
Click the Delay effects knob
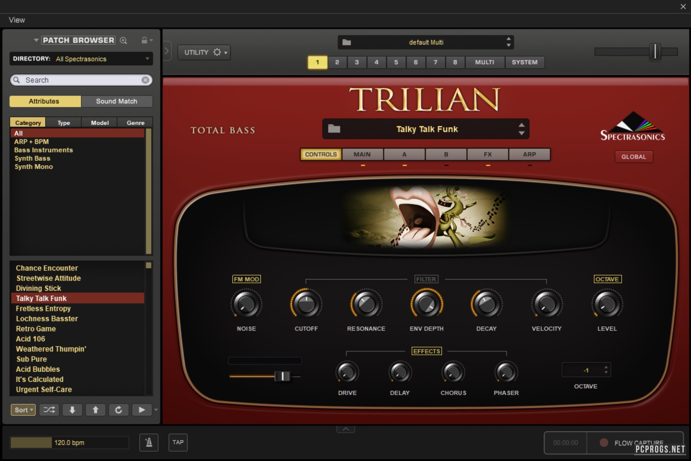[x=400, y=372]
